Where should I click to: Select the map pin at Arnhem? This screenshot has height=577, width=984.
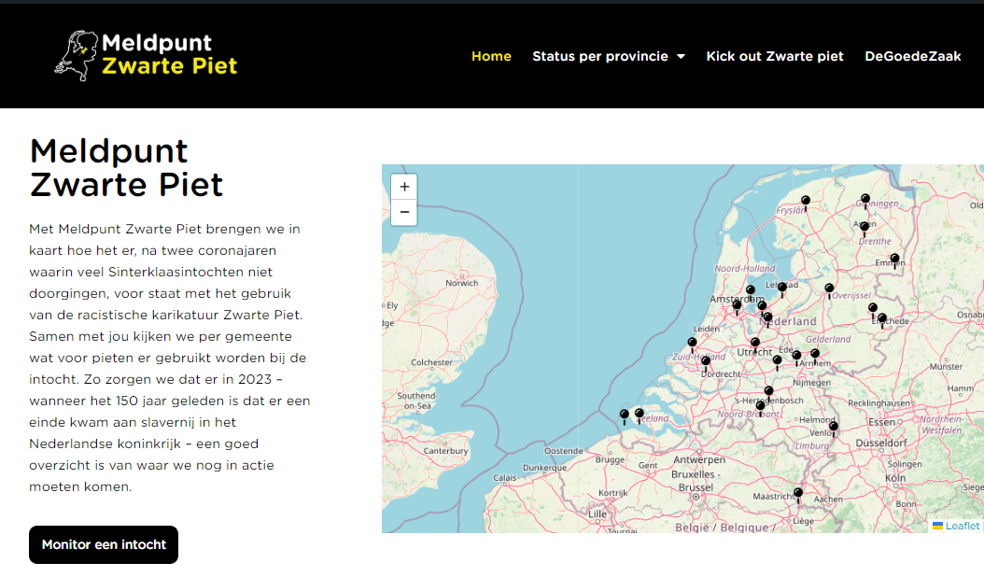coord(815,355)
